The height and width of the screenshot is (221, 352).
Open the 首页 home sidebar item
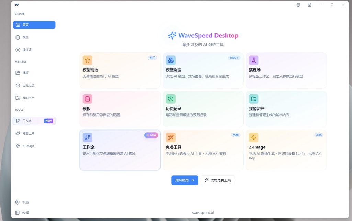coord(34,25)
